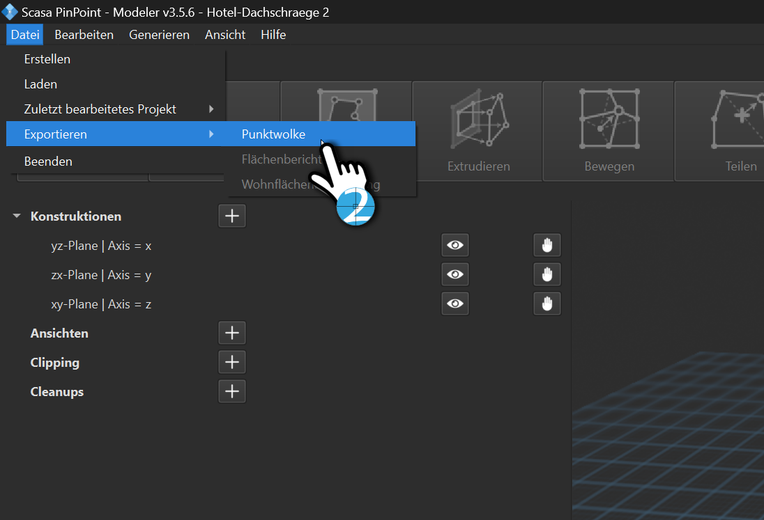Select zx-Plane | Axis = y row
Image resolution: width=764 pixels, height=520 pixels.
point(101,276)
